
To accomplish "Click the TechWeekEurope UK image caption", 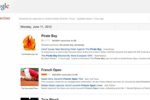I will coord(29,54).
